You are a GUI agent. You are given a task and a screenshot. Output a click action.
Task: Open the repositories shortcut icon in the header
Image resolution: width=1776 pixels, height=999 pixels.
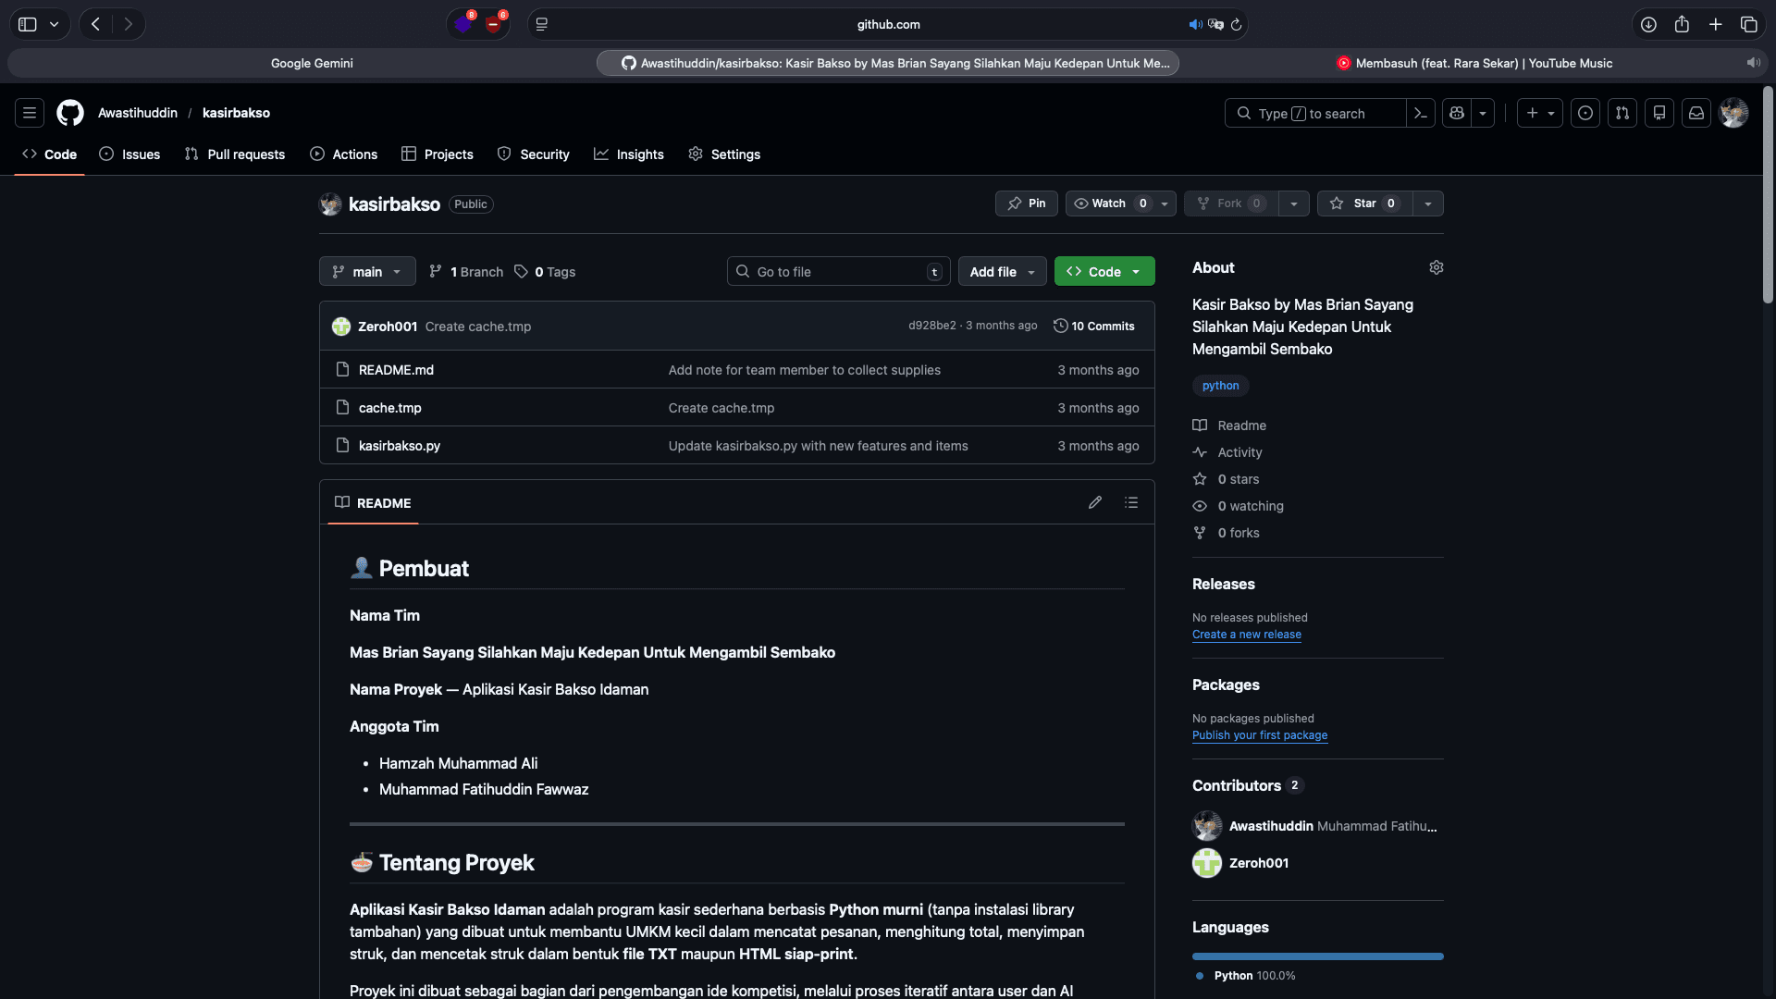tap(1659, 113)
